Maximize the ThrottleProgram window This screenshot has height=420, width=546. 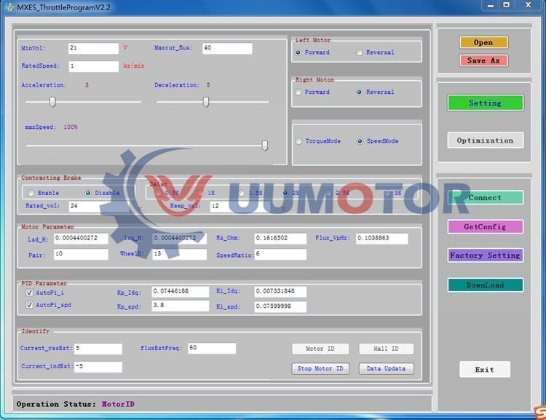(506, 5)
